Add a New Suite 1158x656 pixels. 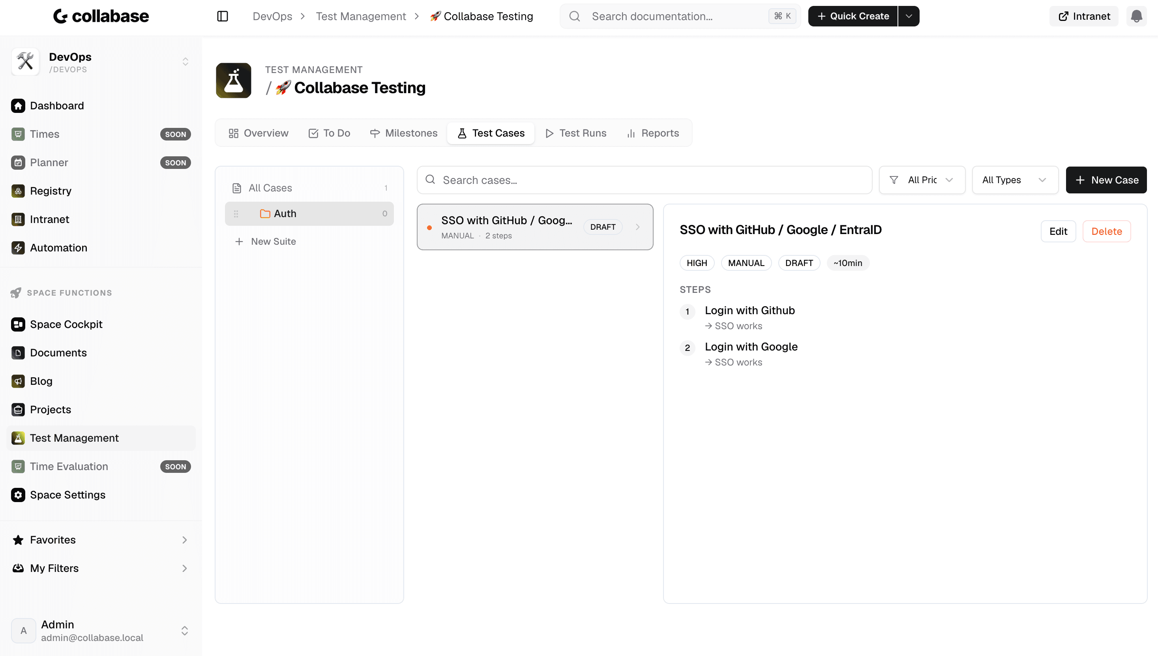click(265, 242)
